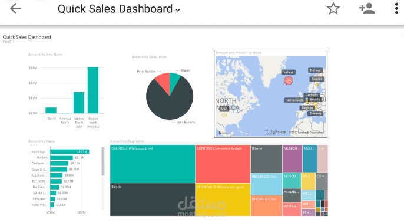Select the Europe North (EU) bar

79,103
